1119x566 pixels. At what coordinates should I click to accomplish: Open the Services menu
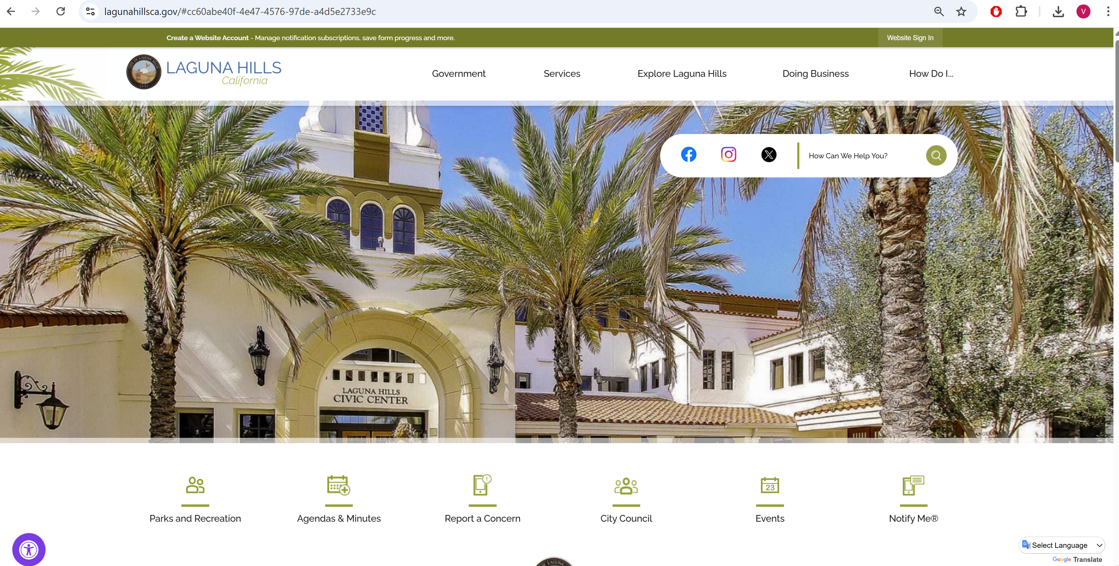562,74
